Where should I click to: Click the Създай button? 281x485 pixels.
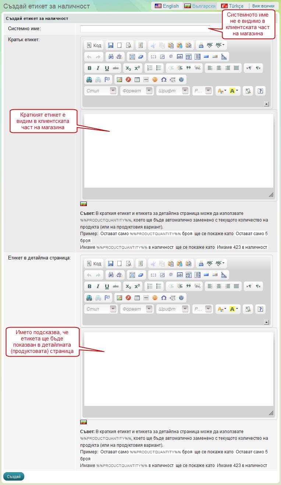pyautogui.click(x=14, y=477)
